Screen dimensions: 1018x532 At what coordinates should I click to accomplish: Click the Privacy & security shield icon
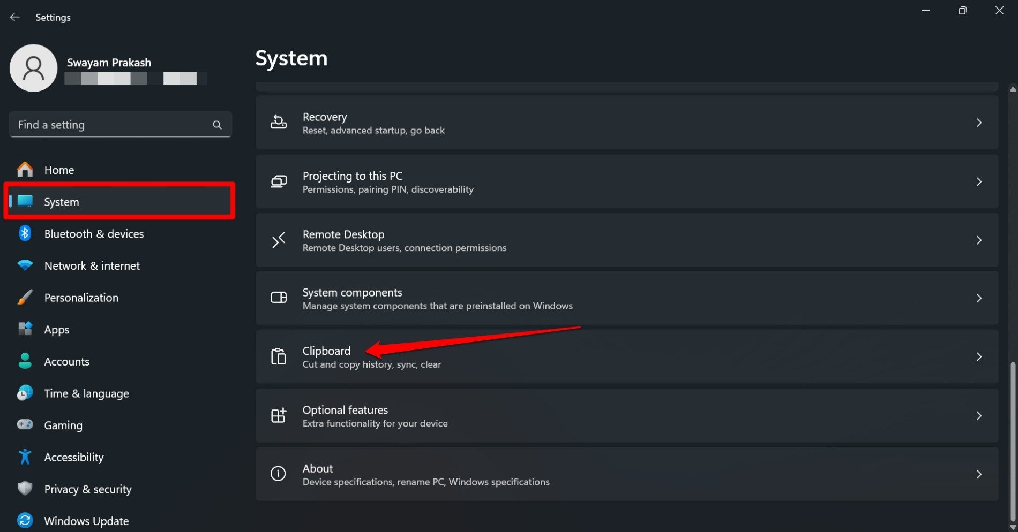(x=25, y=489)
